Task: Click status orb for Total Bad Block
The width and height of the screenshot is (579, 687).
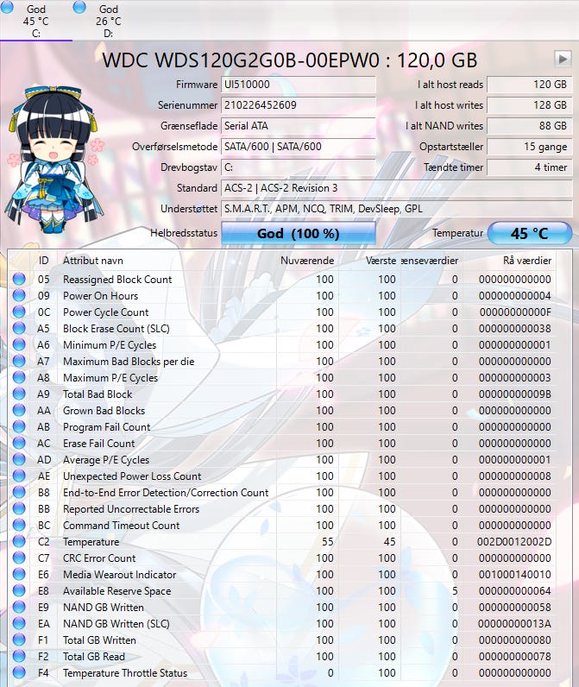Action: 19,394
